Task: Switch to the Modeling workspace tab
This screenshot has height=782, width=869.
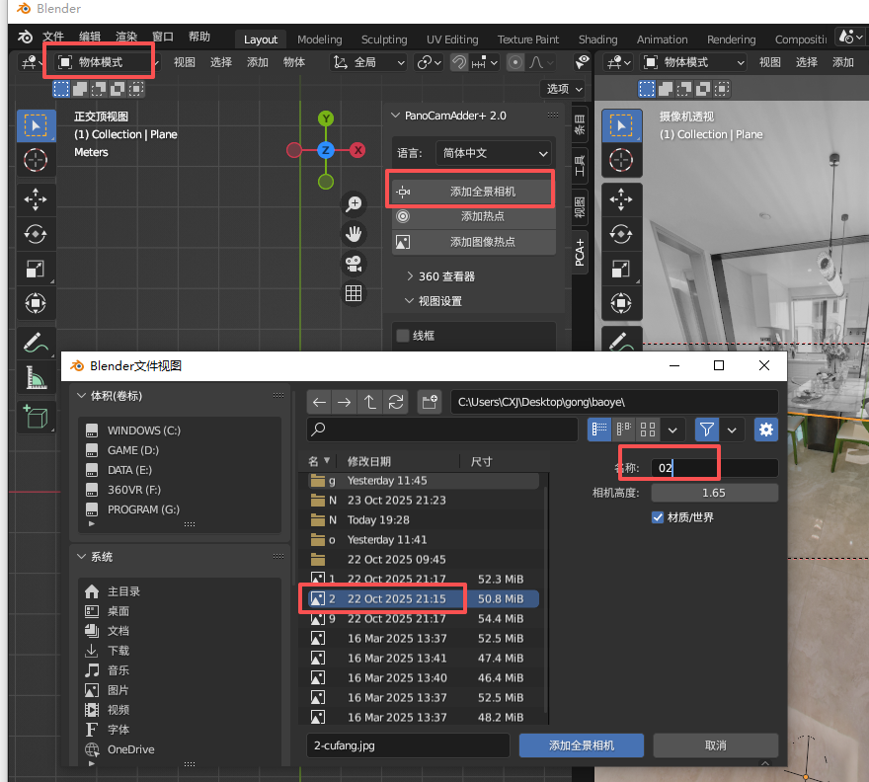Action: pos(319,39)
